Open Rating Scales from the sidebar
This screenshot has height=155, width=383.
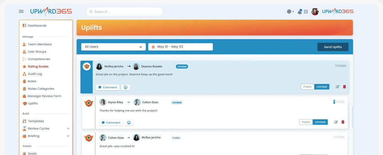coord(38,67)
